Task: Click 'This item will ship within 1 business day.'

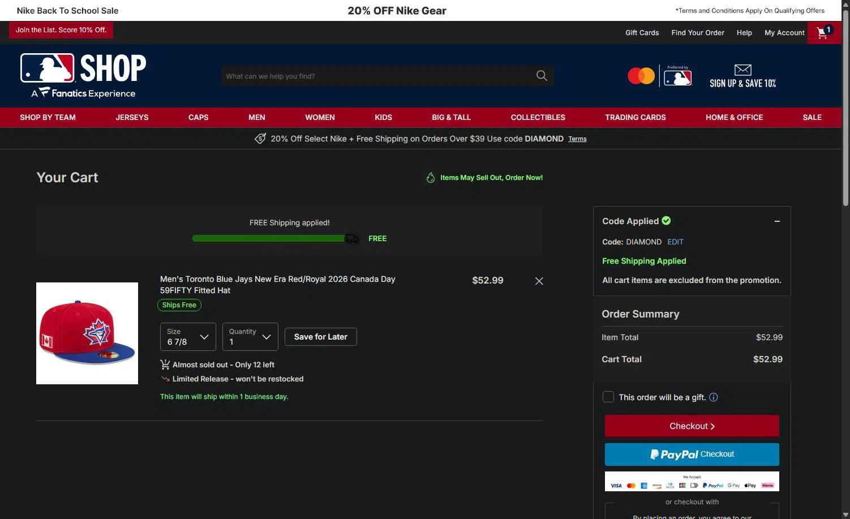Action: (x=224, y=397)
